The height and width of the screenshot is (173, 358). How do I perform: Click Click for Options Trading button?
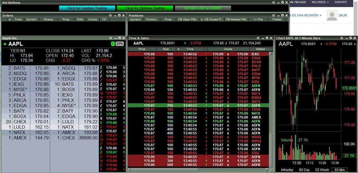(145, 8)
